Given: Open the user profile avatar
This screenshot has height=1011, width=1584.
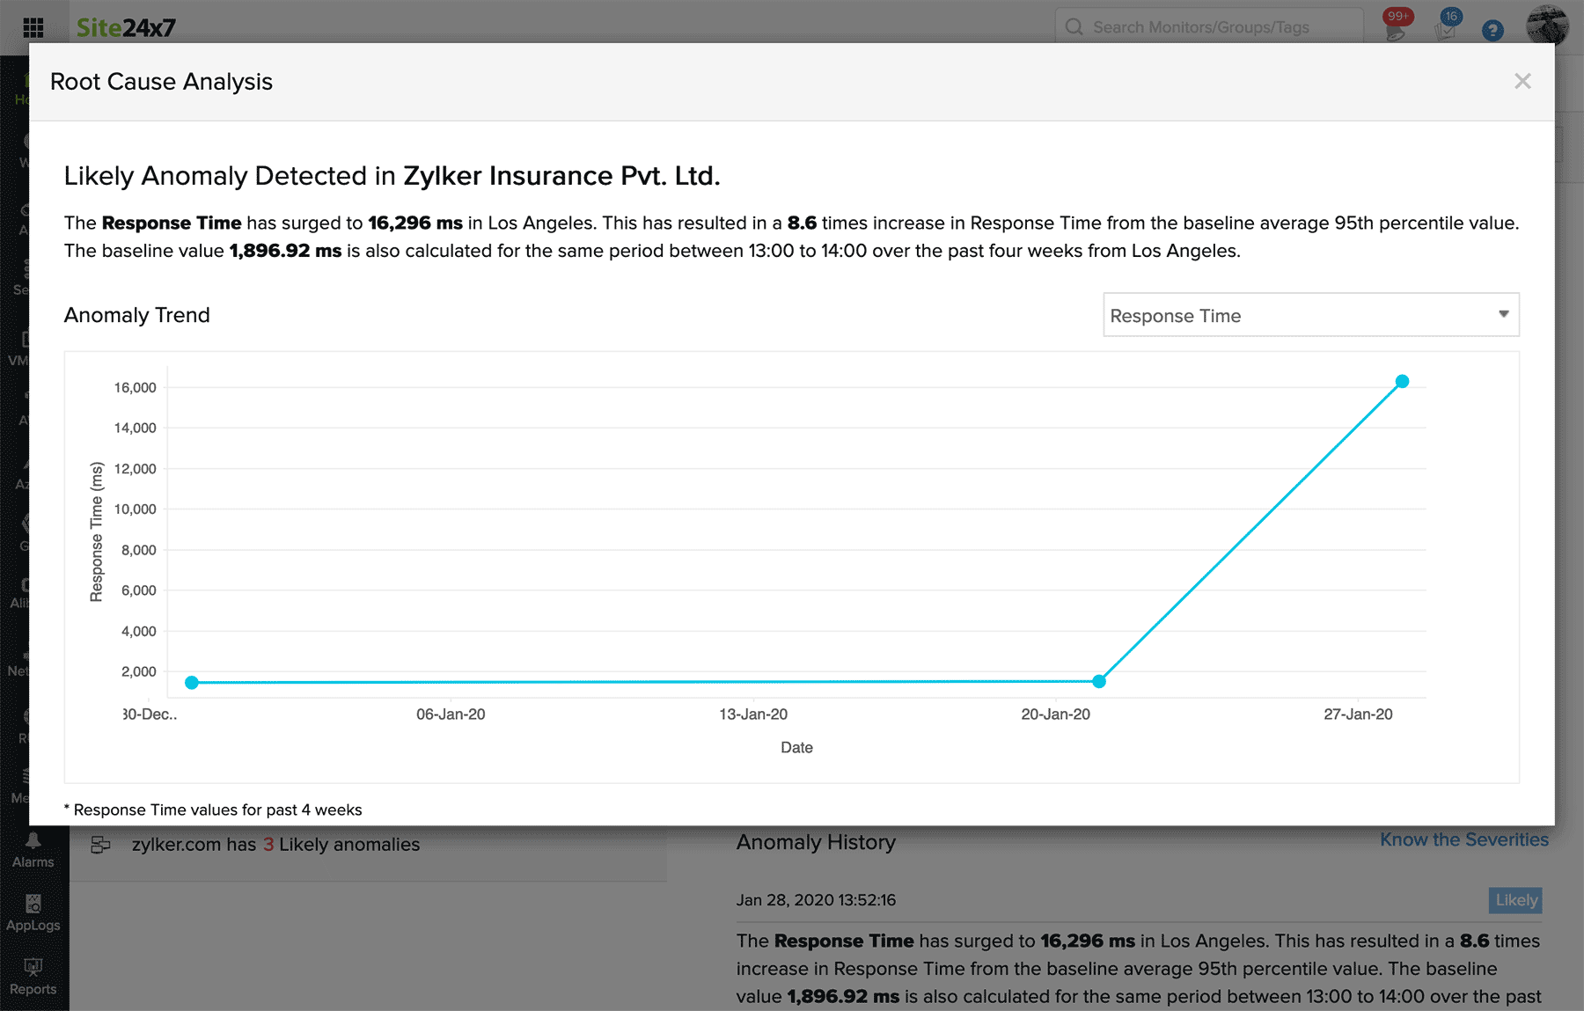Looking at the screenshot, I should tap(1547, 25).
